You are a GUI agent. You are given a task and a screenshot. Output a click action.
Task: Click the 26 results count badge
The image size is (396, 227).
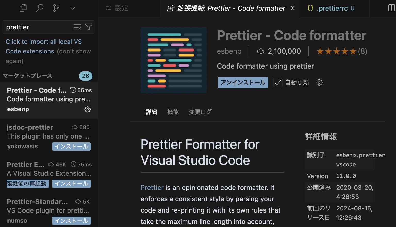tap(86, 76)
